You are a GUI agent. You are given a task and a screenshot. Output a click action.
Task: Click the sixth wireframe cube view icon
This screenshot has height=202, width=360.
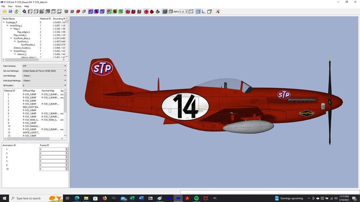point(59,12)
